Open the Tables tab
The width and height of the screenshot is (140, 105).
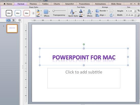point(45,4)
